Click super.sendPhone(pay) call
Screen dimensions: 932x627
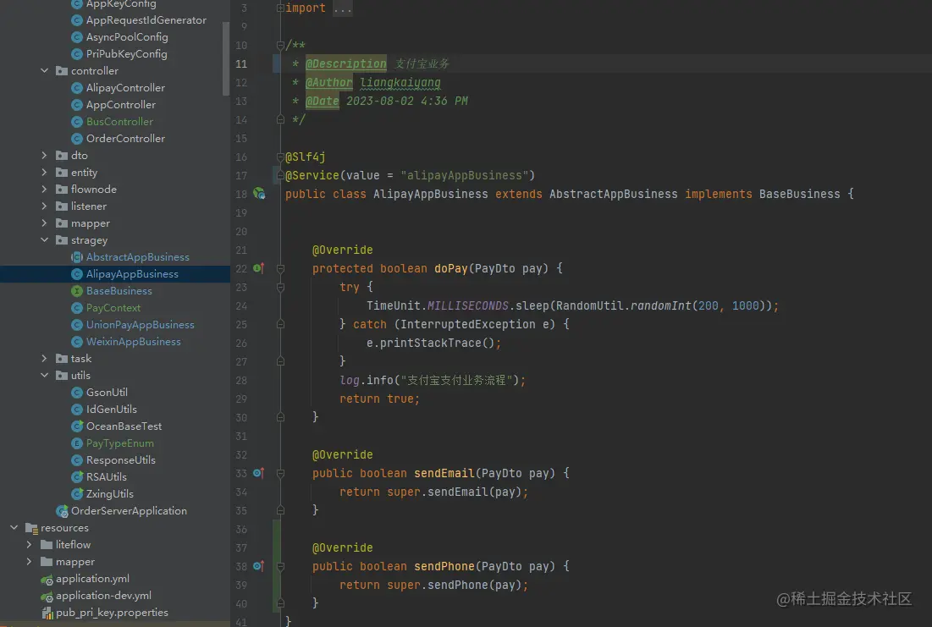[454, 586]
